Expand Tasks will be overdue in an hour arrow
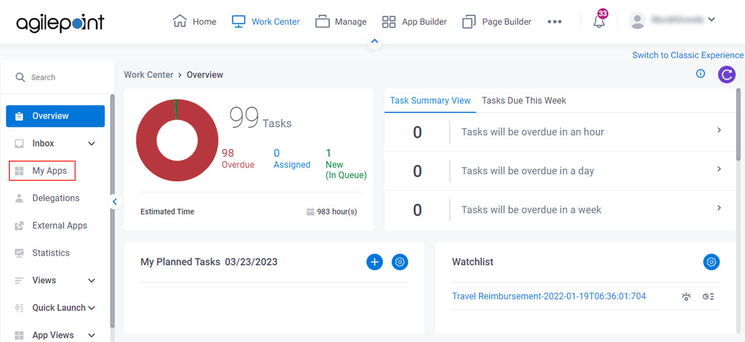The image size is (745, 342). (719, 130)
